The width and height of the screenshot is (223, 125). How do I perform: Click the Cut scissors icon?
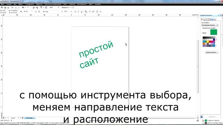[x=13, y=8]
